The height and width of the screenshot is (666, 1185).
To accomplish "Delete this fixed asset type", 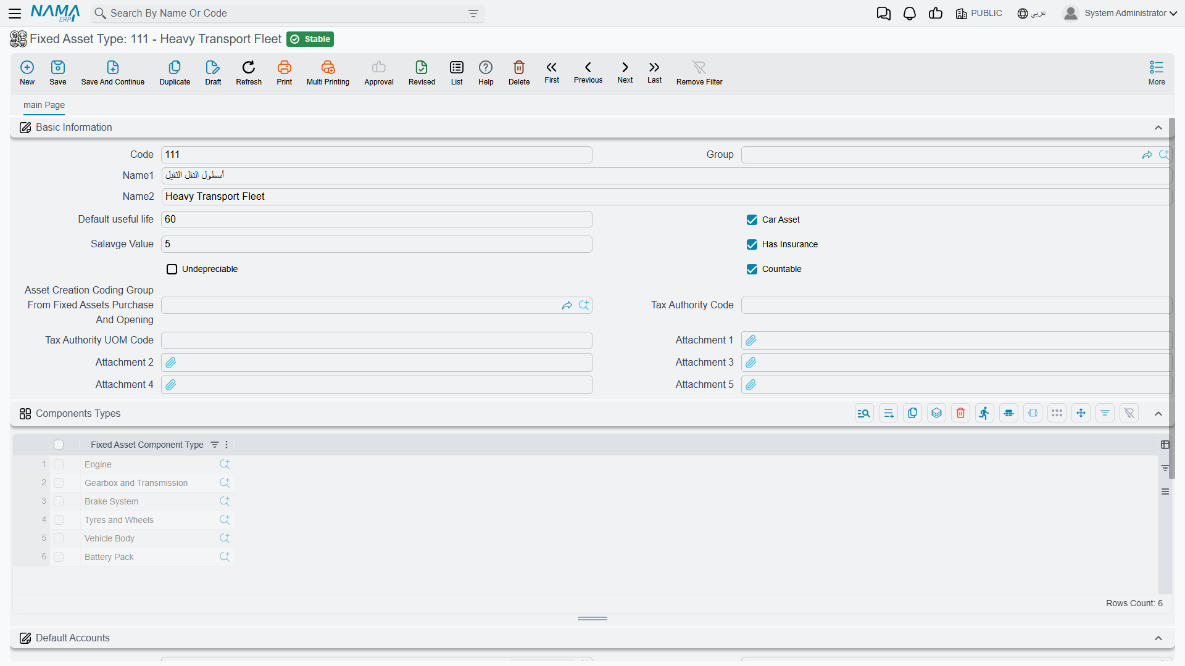I will tap(519, 73).
